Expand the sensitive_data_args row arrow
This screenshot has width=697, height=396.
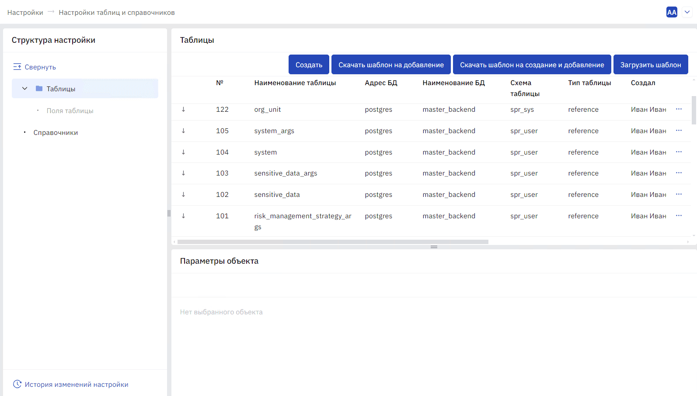pyautogui.click(x=183, y=173)
